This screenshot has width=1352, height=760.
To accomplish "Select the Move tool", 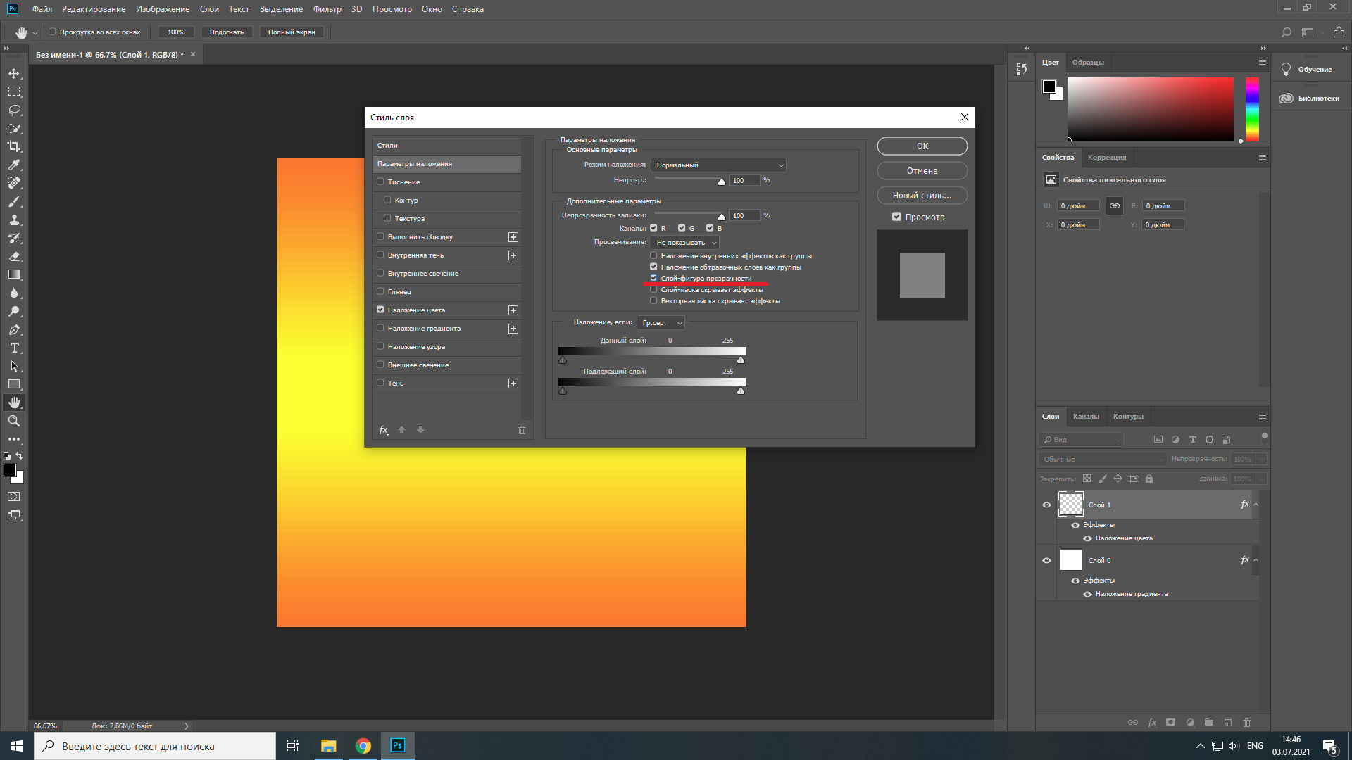I will [14, 73].
